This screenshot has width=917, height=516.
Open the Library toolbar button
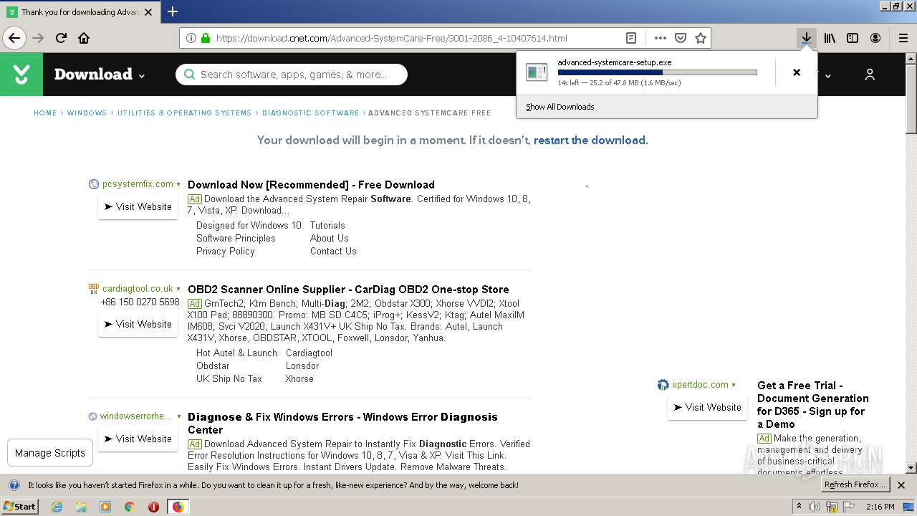(830, 38)
